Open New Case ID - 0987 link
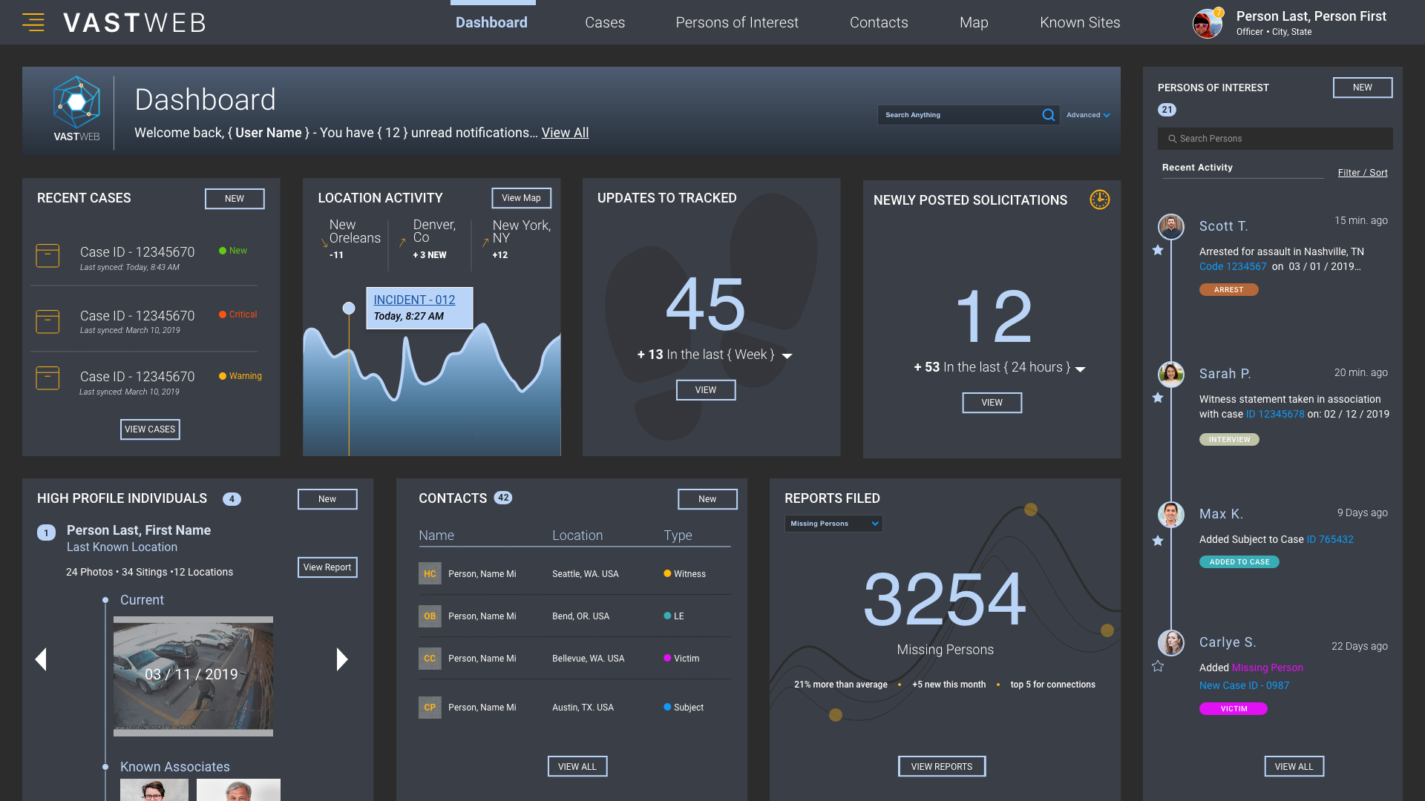The height and width of the screenshot is (801, 1425). pos(1244,686)
